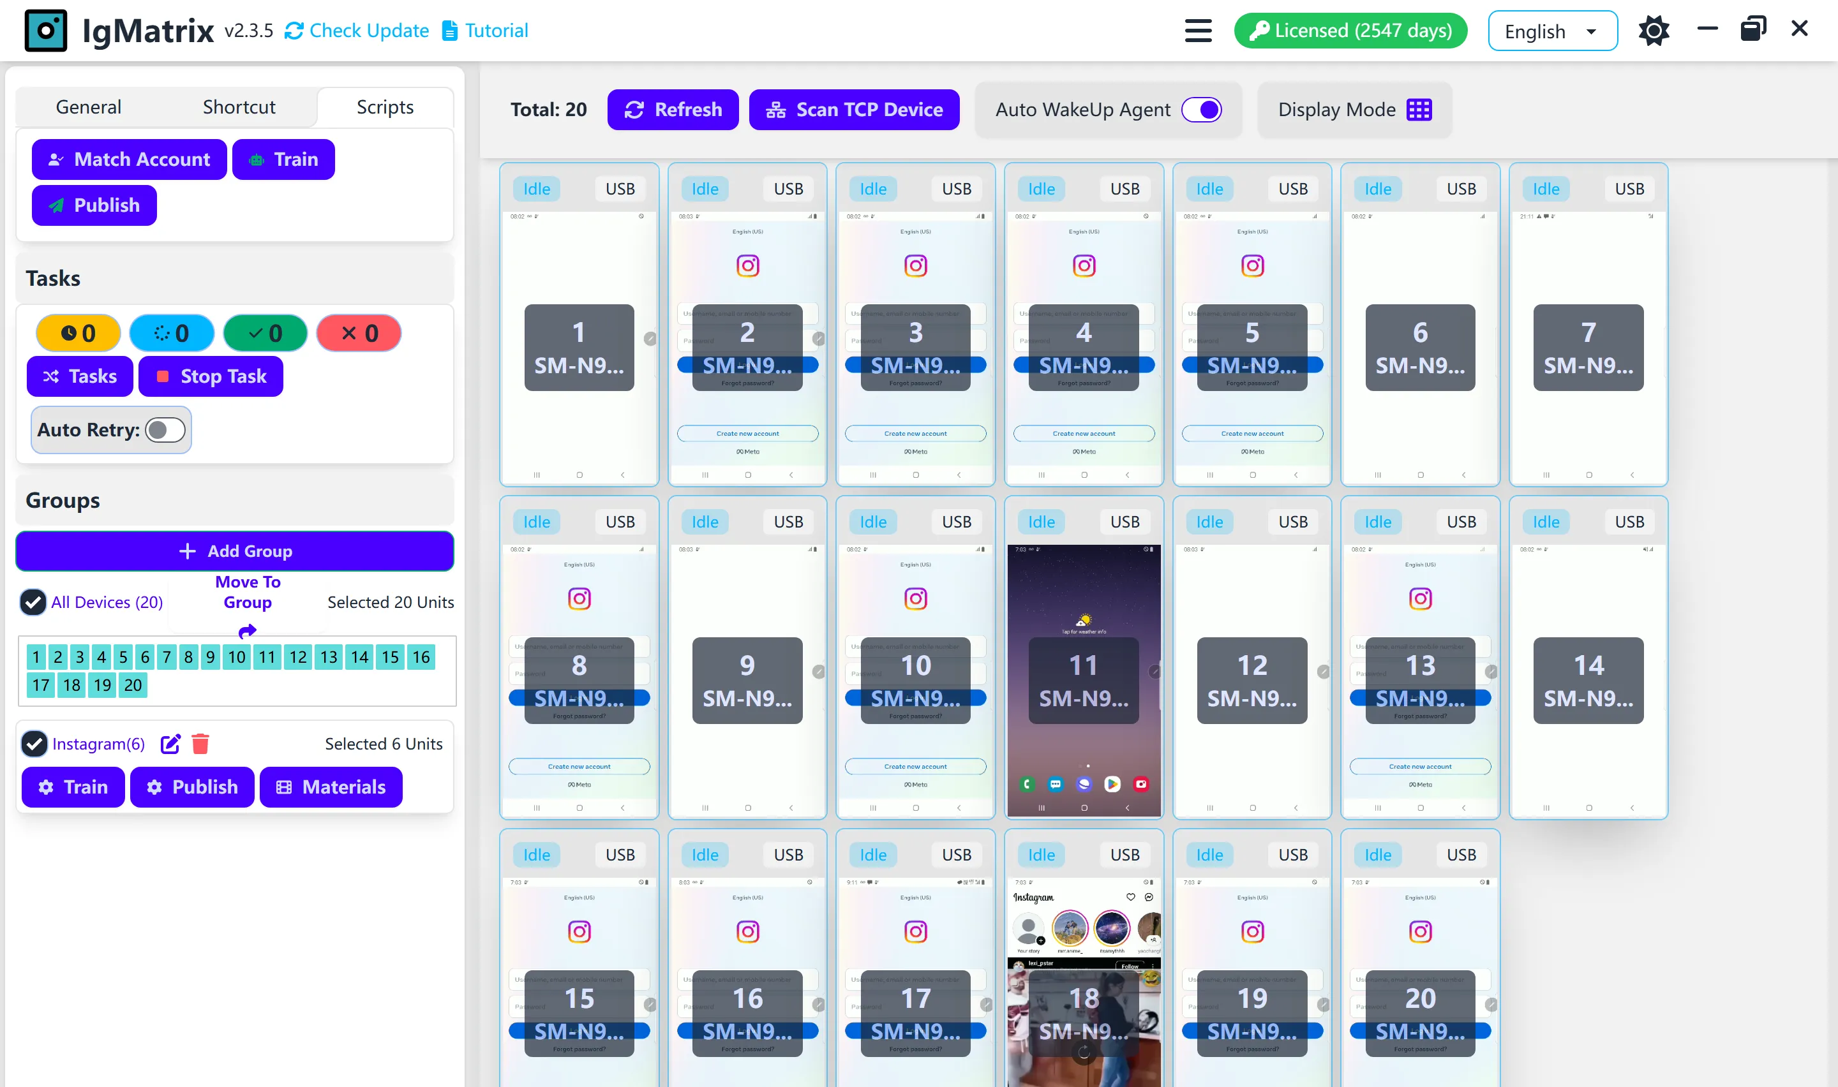Image resolution: width=1838 pixels, height=1087 pixels.
Task: Click the red failed tasks badge
Action: [x=358, y=332]
